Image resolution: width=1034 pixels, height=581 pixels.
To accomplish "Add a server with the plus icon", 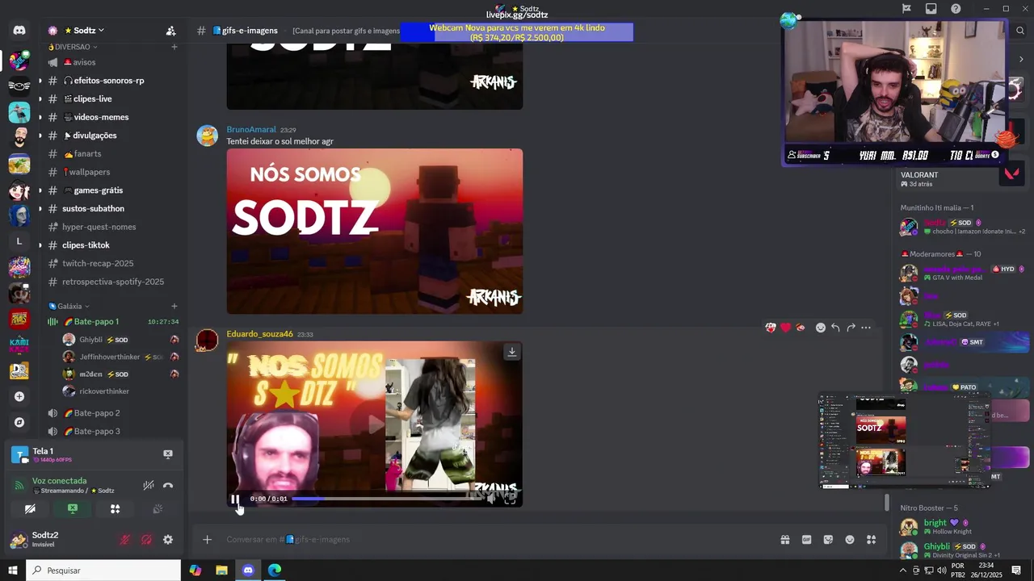I will [x=19, y=396].
